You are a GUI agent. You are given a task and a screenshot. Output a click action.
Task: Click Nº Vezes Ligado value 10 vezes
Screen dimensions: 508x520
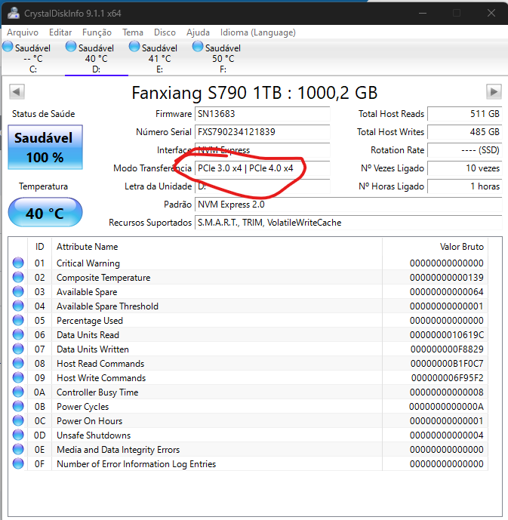coord(465,168)
